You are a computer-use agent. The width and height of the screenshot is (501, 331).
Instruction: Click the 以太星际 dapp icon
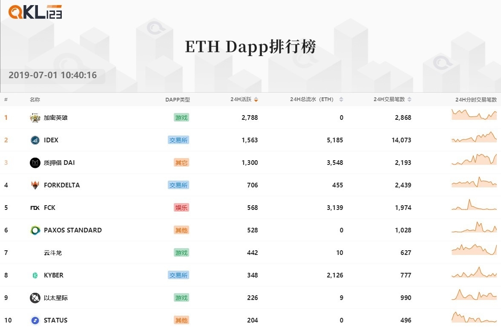[35, 298]
